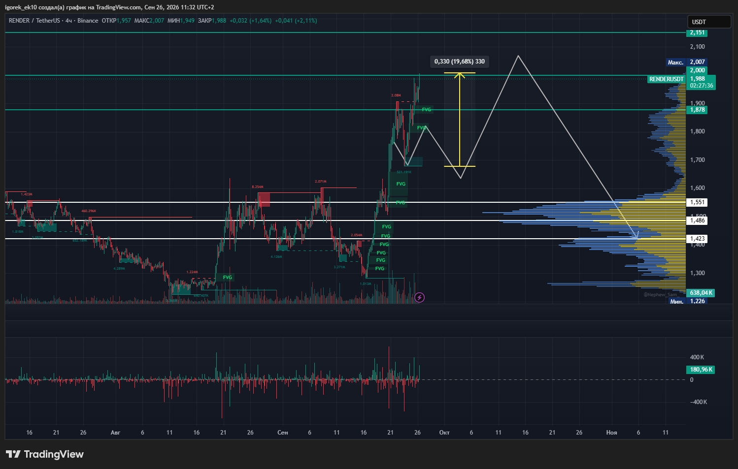738x469 pixels.
Task: Select the 2,000 price level label
Action: [x=697, y=70]
